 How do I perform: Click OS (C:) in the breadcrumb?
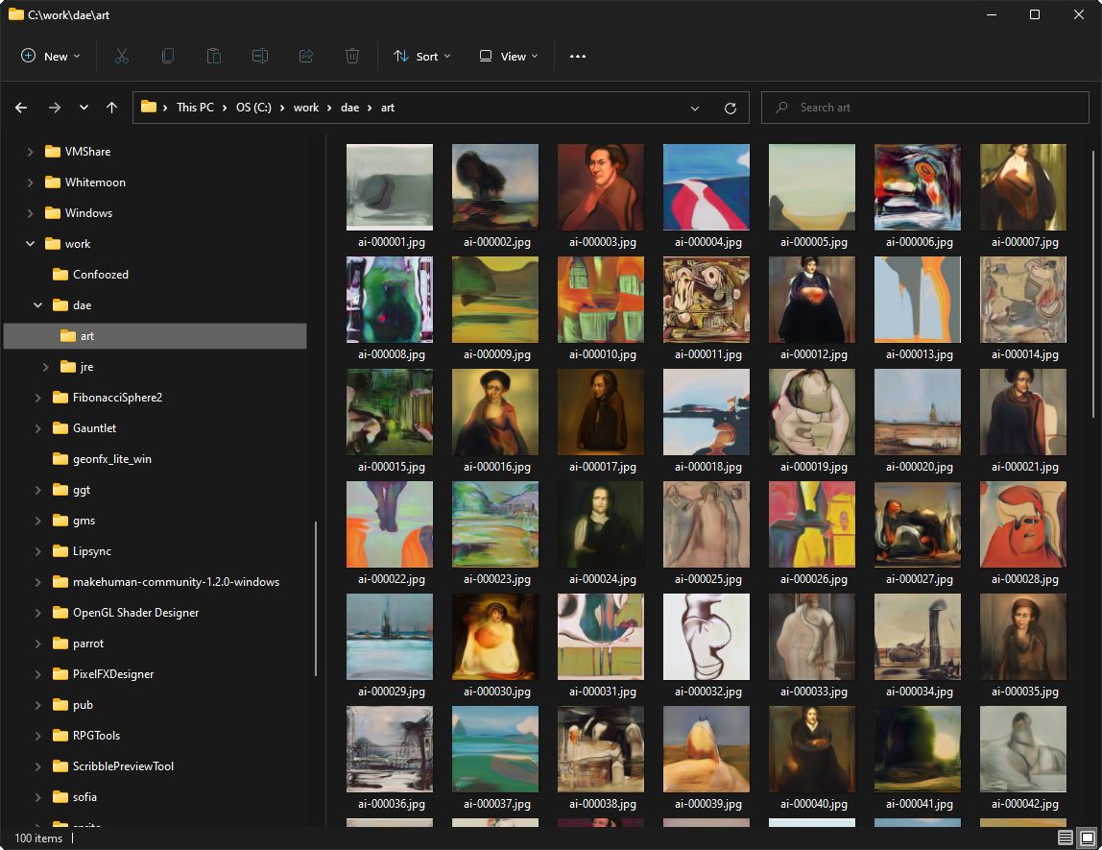point(253,108)
